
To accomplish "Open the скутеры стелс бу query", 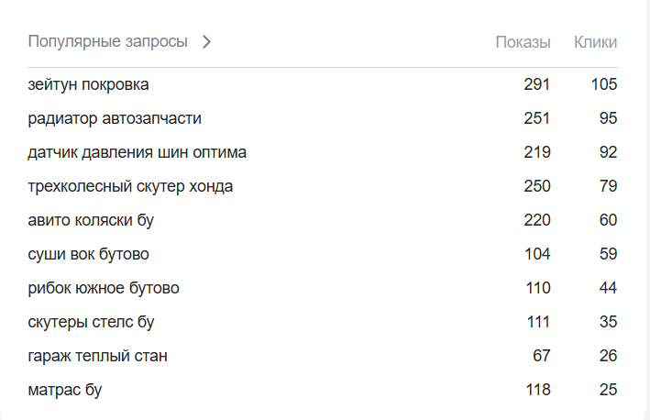I will (91, 322).
